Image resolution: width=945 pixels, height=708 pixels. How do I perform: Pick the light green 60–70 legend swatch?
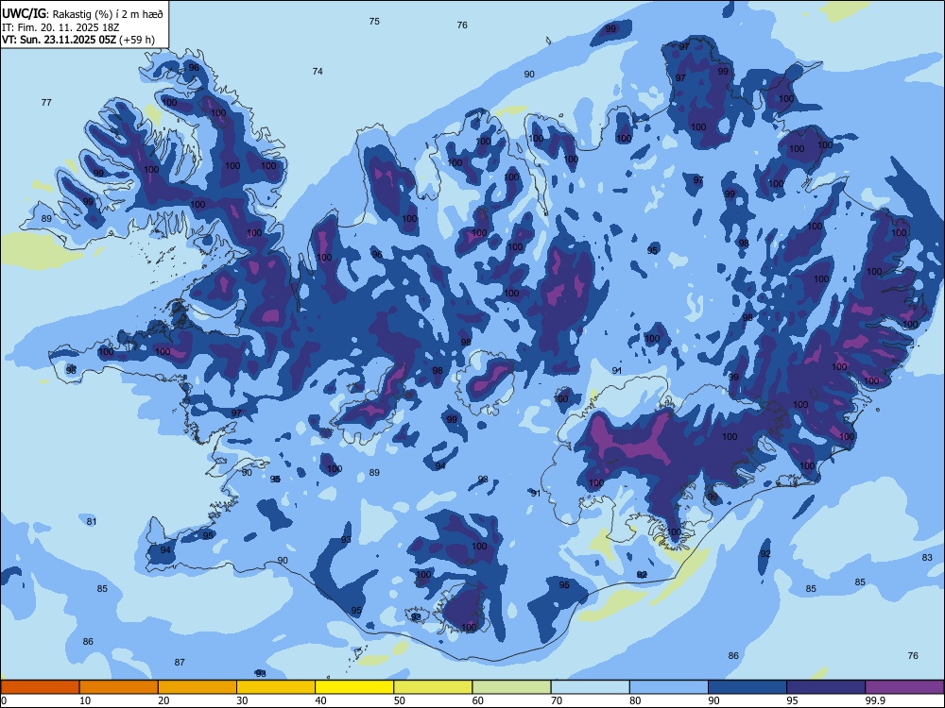[511, 687]
